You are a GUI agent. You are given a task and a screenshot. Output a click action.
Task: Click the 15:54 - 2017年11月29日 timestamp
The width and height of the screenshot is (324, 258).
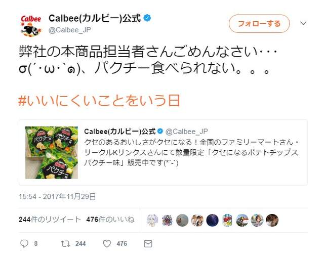[57, 196]
